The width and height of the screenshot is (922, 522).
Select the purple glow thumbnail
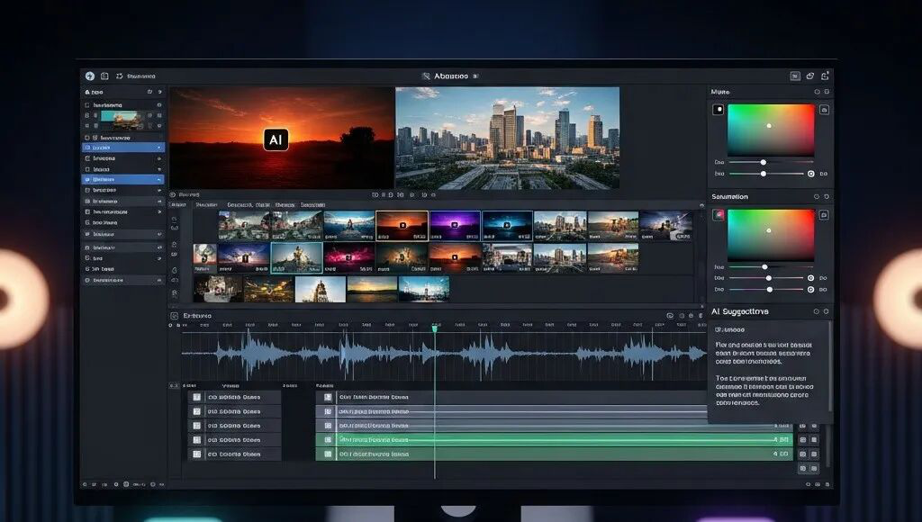[455, 226]
